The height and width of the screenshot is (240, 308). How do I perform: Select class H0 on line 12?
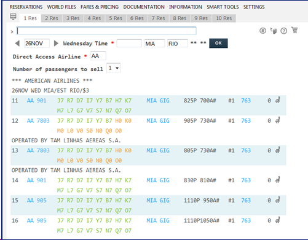point(119,121)
